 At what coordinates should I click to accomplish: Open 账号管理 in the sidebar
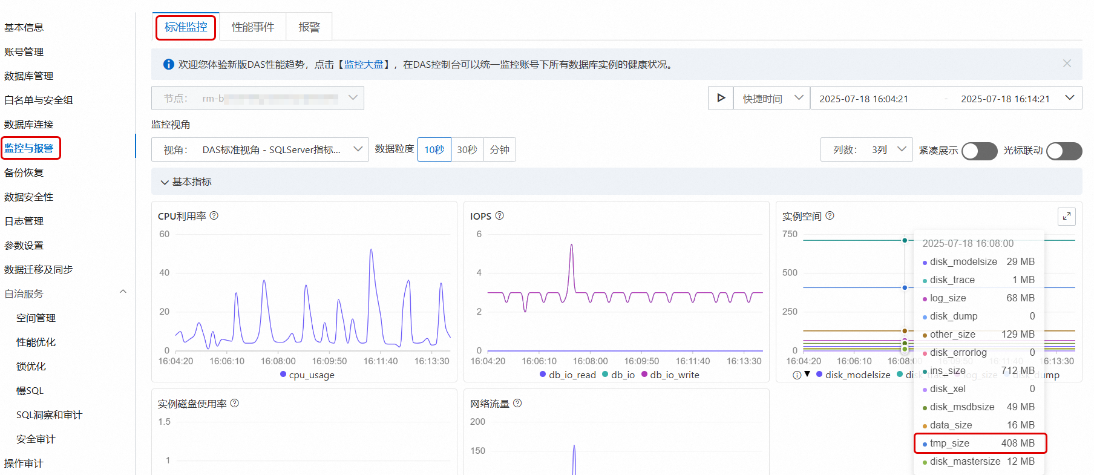24,51
